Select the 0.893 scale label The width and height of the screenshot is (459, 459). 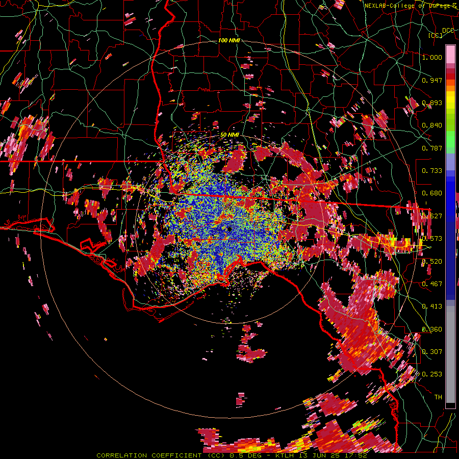[432, 103]
